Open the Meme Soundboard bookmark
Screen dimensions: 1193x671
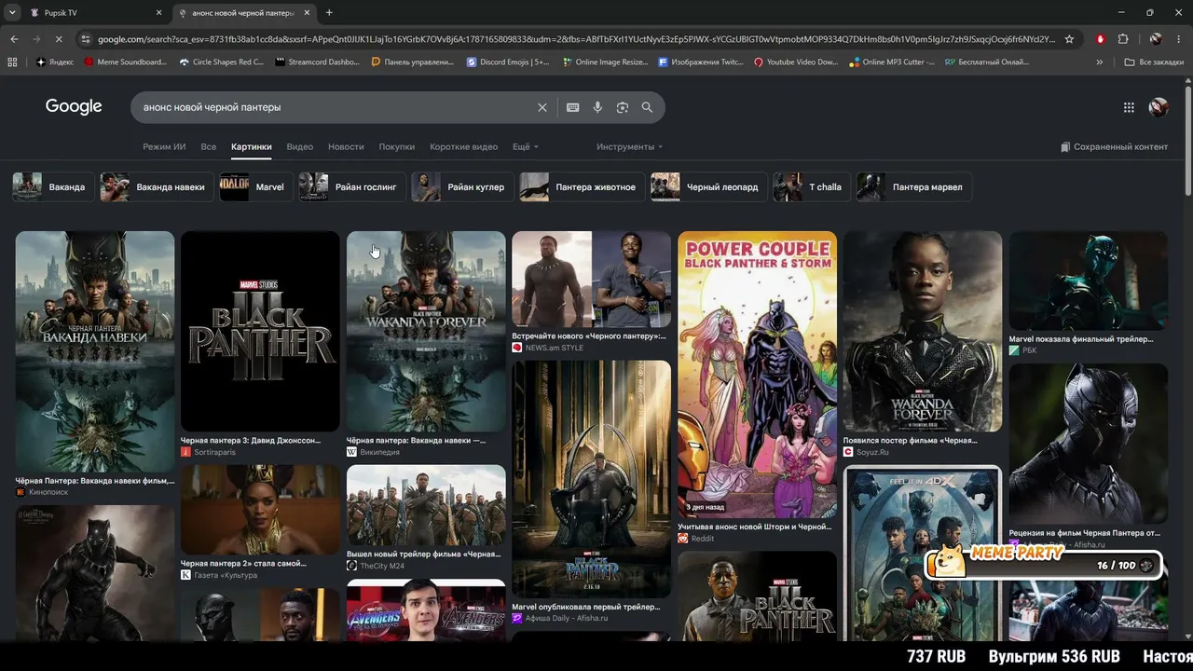pyautogui.click(x=125, y=62)
